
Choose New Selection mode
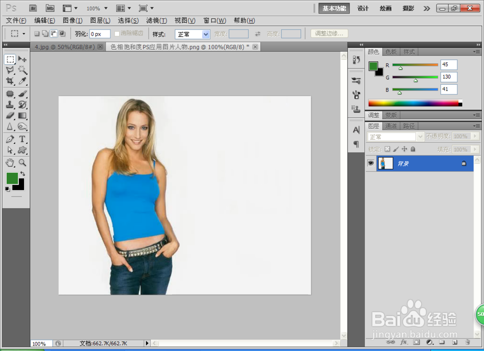point(37,33)
